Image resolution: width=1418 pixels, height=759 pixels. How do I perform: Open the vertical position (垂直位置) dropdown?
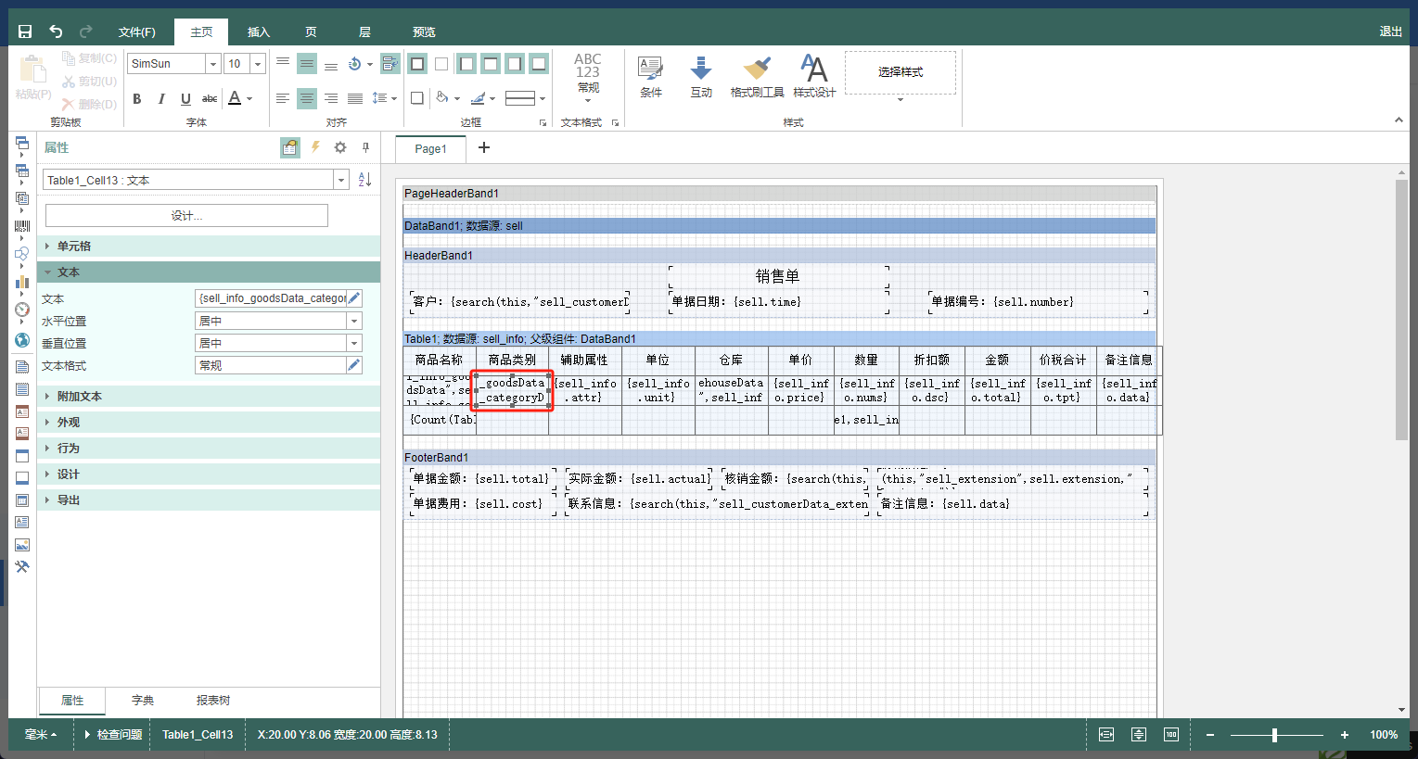pyautogui.click(x=354, y=343)
